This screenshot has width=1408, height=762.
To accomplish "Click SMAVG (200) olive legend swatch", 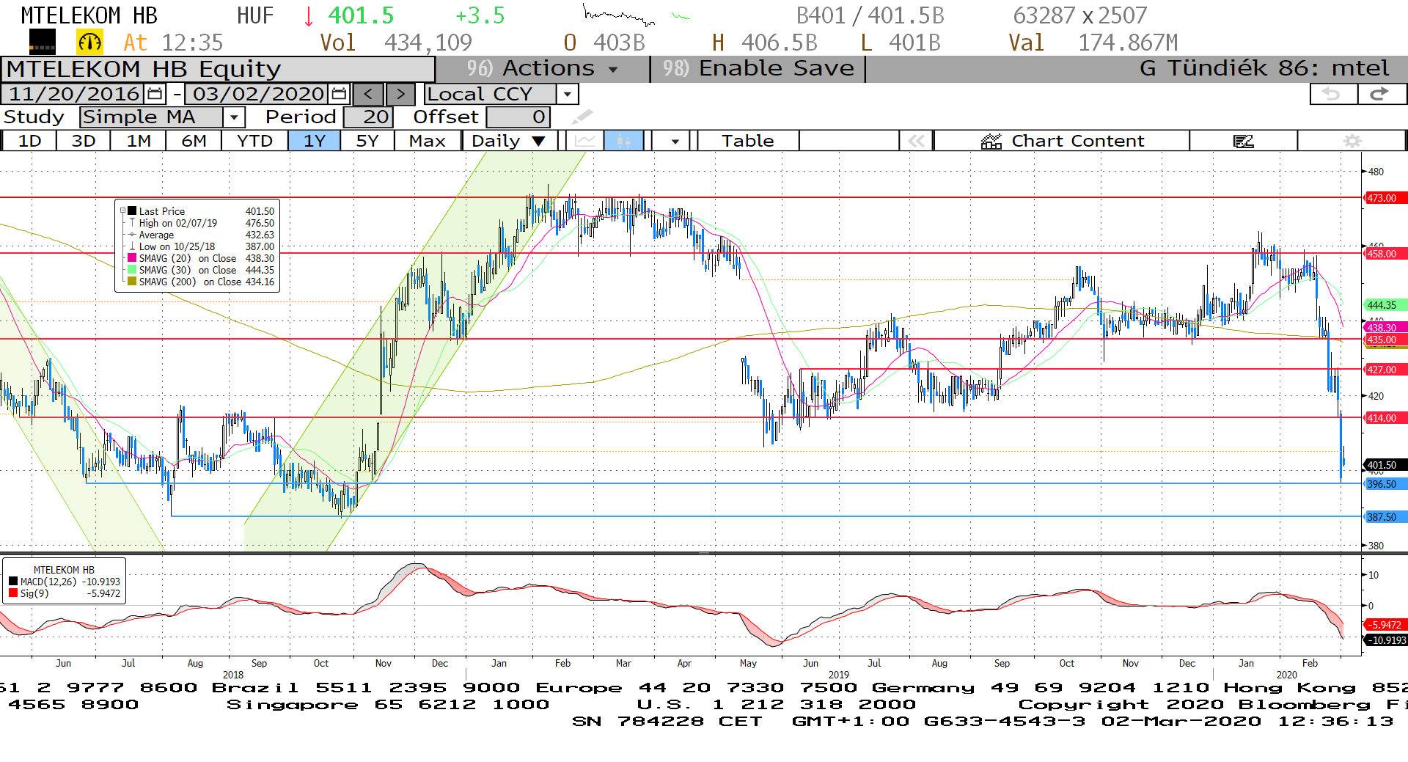I will point(132,282).
